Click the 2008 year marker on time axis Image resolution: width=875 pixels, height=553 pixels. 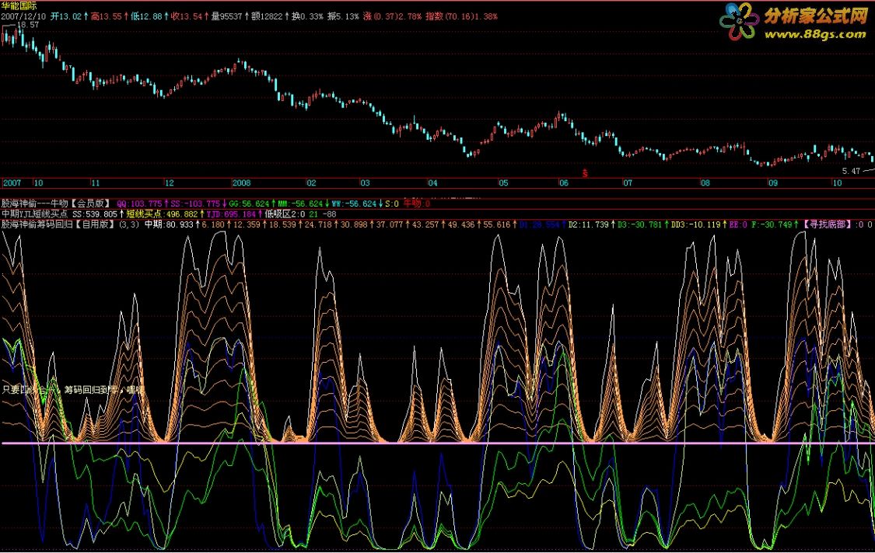tap(242, 183)
